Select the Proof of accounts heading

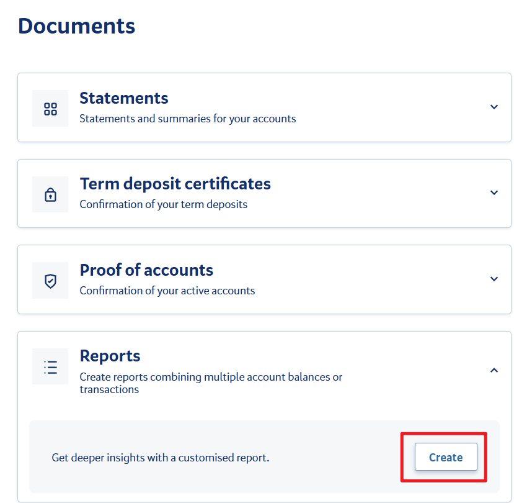point(146,270)
